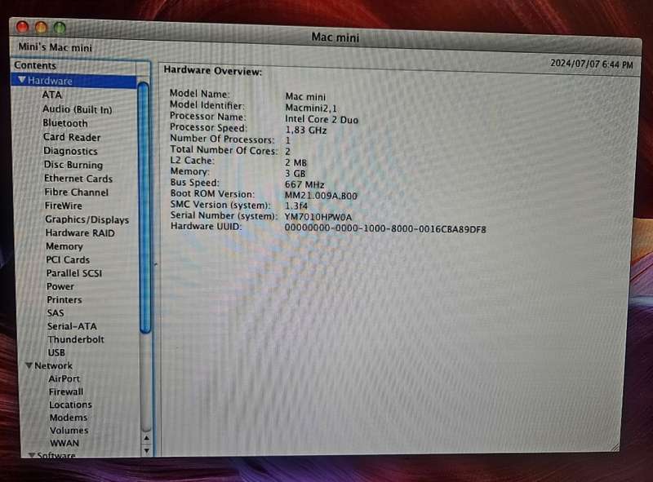Click the 2 MB L2 Cache value
Image resolution: width=653 pixels, height=482 pixels.
295,162
